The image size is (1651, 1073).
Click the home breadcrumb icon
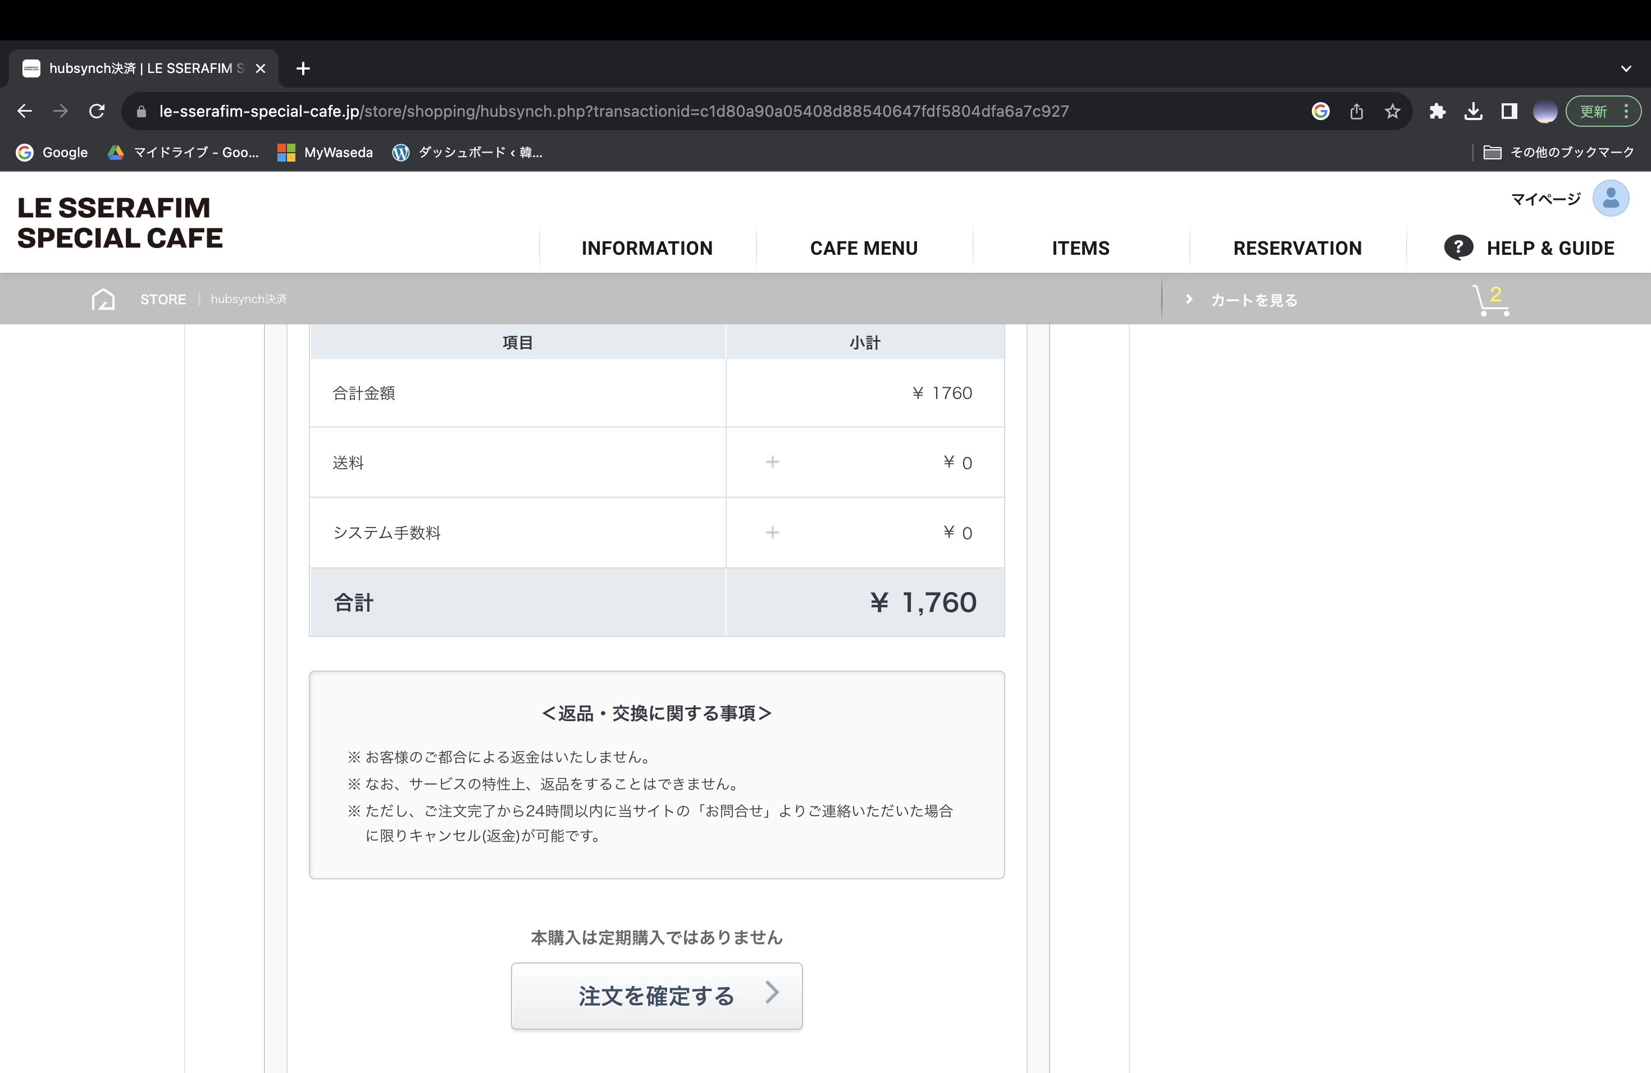pos(103,300)
